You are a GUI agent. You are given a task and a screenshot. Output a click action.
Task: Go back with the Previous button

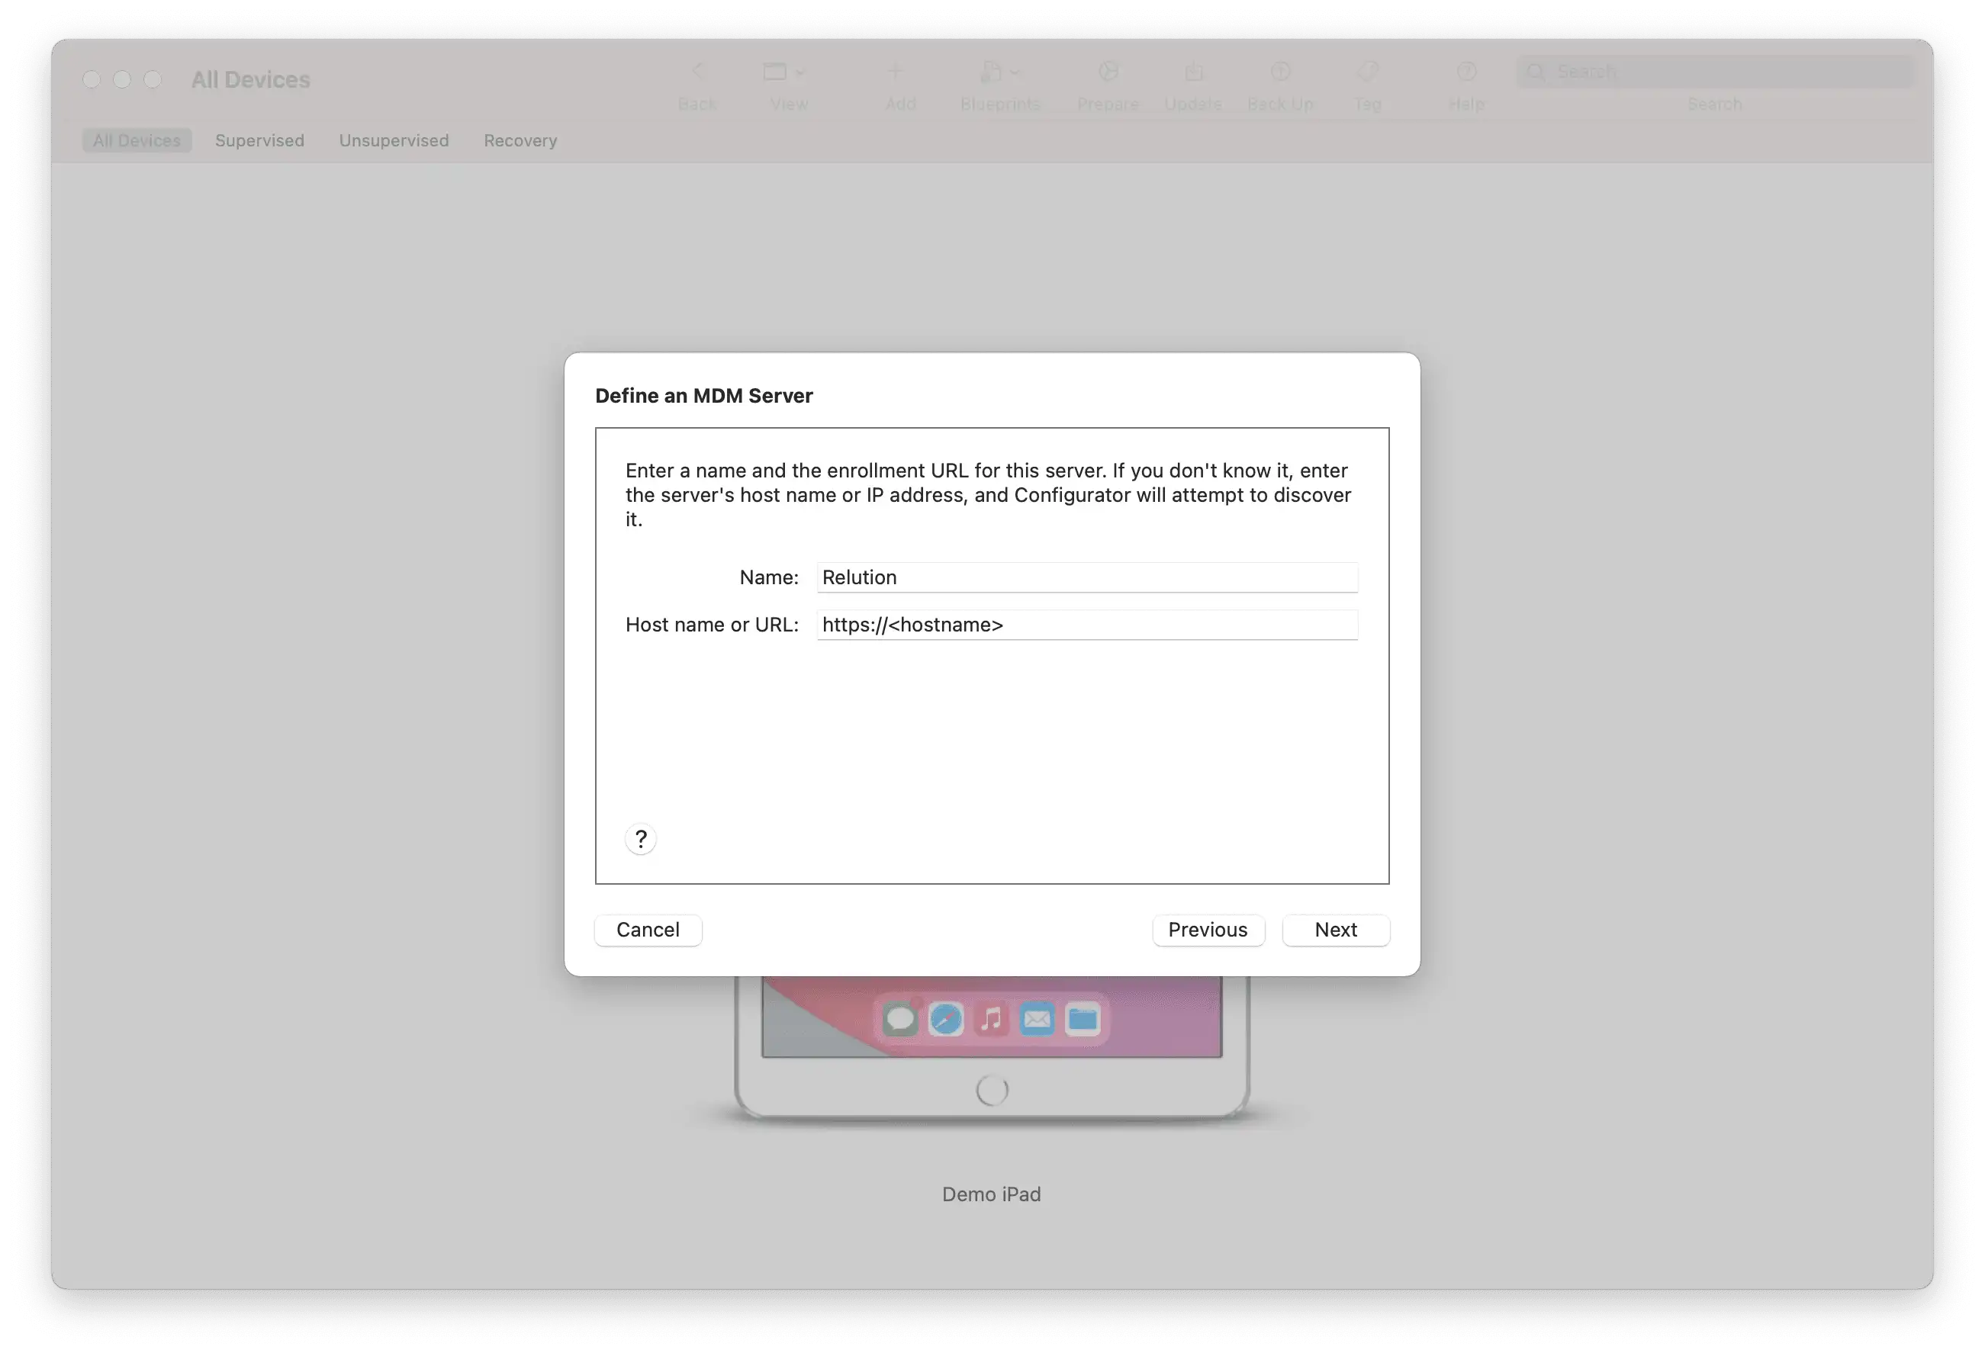point(1208,930)
